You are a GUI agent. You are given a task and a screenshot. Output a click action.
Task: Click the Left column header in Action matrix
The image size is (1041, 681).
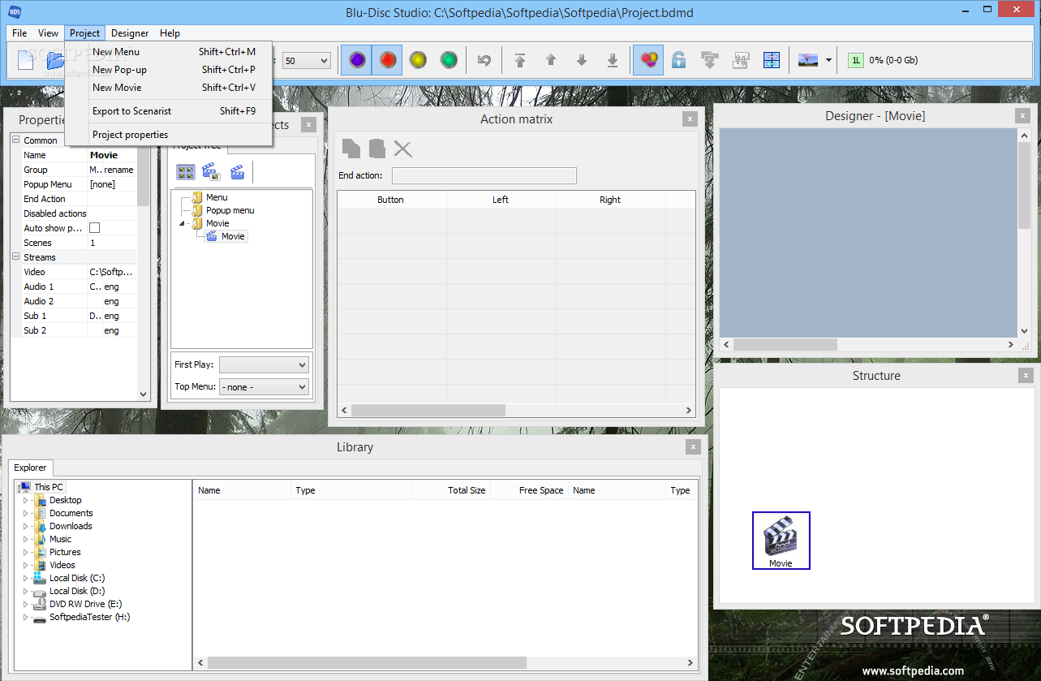click(x=501, y=200)
